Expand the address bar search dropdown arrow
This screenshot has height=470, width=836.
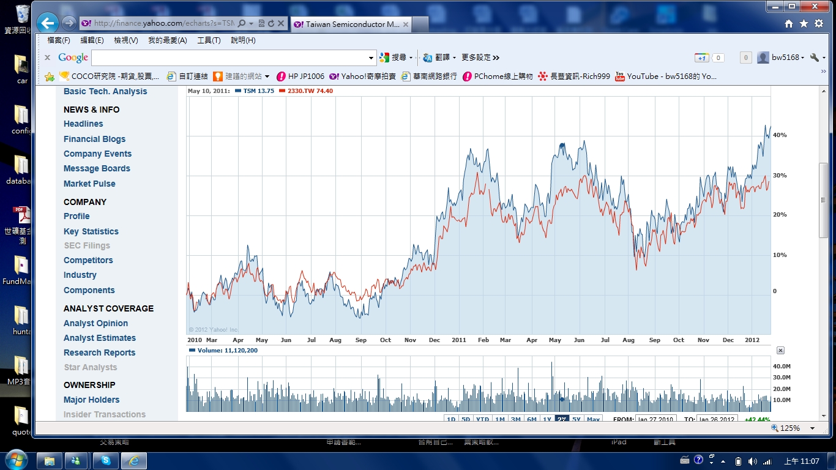click(251, 23)
